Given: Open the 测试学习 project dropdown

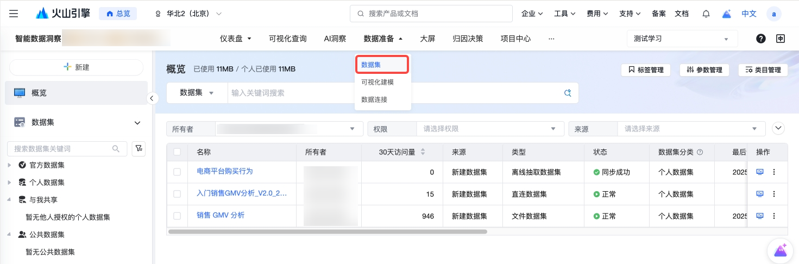Looking at the screenshot, I should point(682,39).
